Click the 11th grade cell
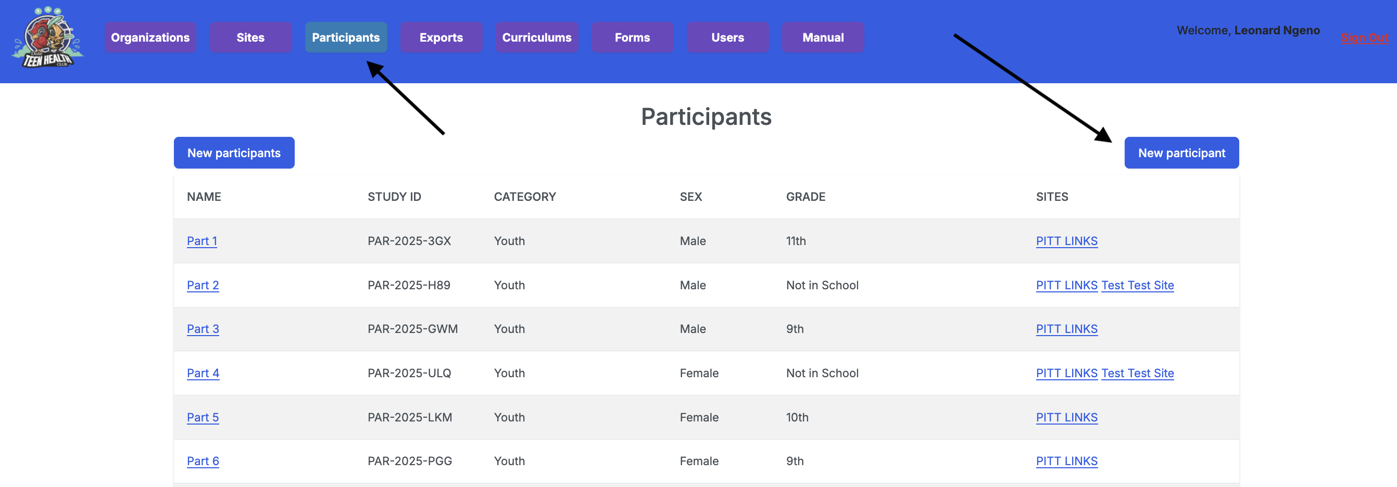This screenshot has height=487, width=1397. pos(796,241)
